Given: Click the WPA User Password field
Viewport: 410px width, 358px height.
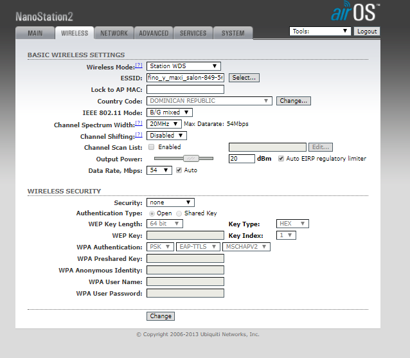Looking at the screenshot, I should click(x=185, y=293).
